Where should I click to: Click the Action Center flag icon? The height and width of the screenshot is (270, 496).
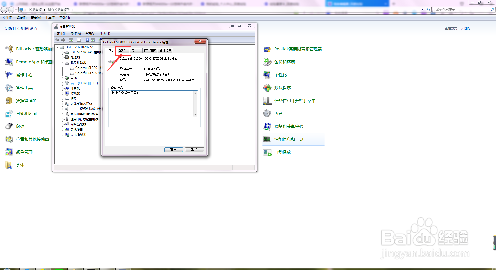point(9,75)
